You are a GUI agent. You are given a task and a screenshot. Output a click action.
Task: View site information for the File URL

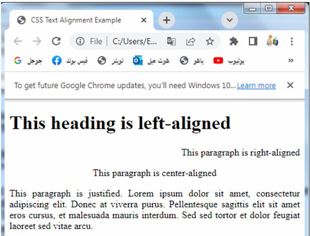(80, 41)
